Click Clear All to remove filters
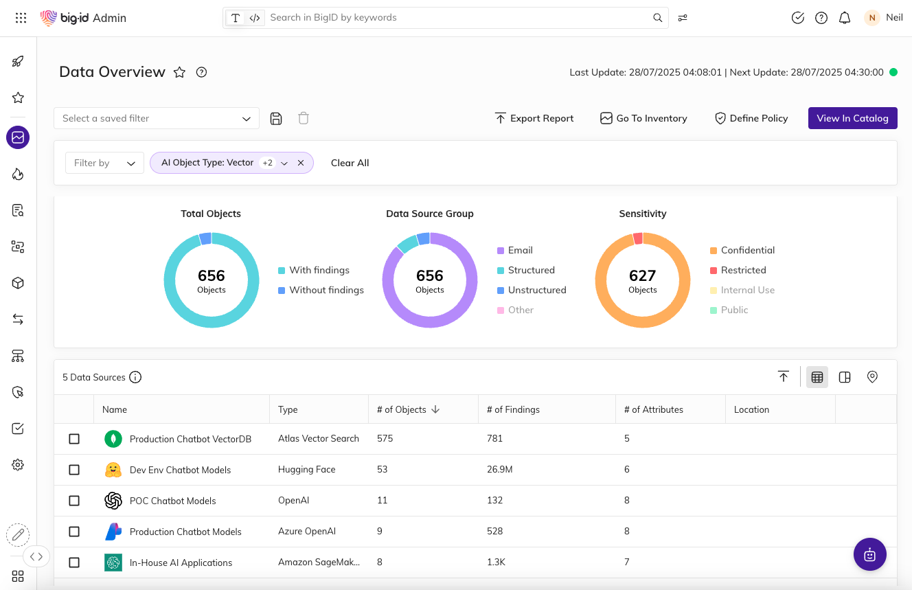 click(350, 163)
